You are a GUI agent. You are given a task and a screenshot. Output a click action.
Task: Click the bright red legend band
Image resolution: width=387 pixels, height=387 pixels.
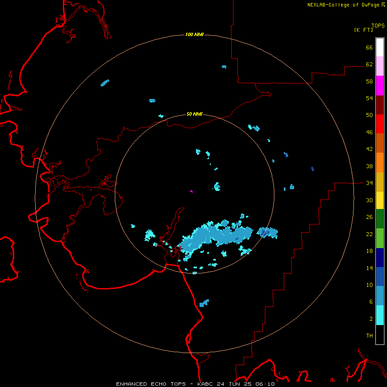380,124
